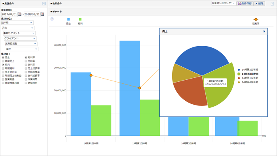Click the start date field 2017/04/01
Image resolution: width=277 pixels, height=156 pixels.
[9, 14]
